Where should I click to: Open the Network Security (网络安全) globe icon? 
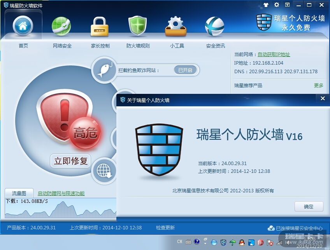pyautogui.click(x=61, y=26)
